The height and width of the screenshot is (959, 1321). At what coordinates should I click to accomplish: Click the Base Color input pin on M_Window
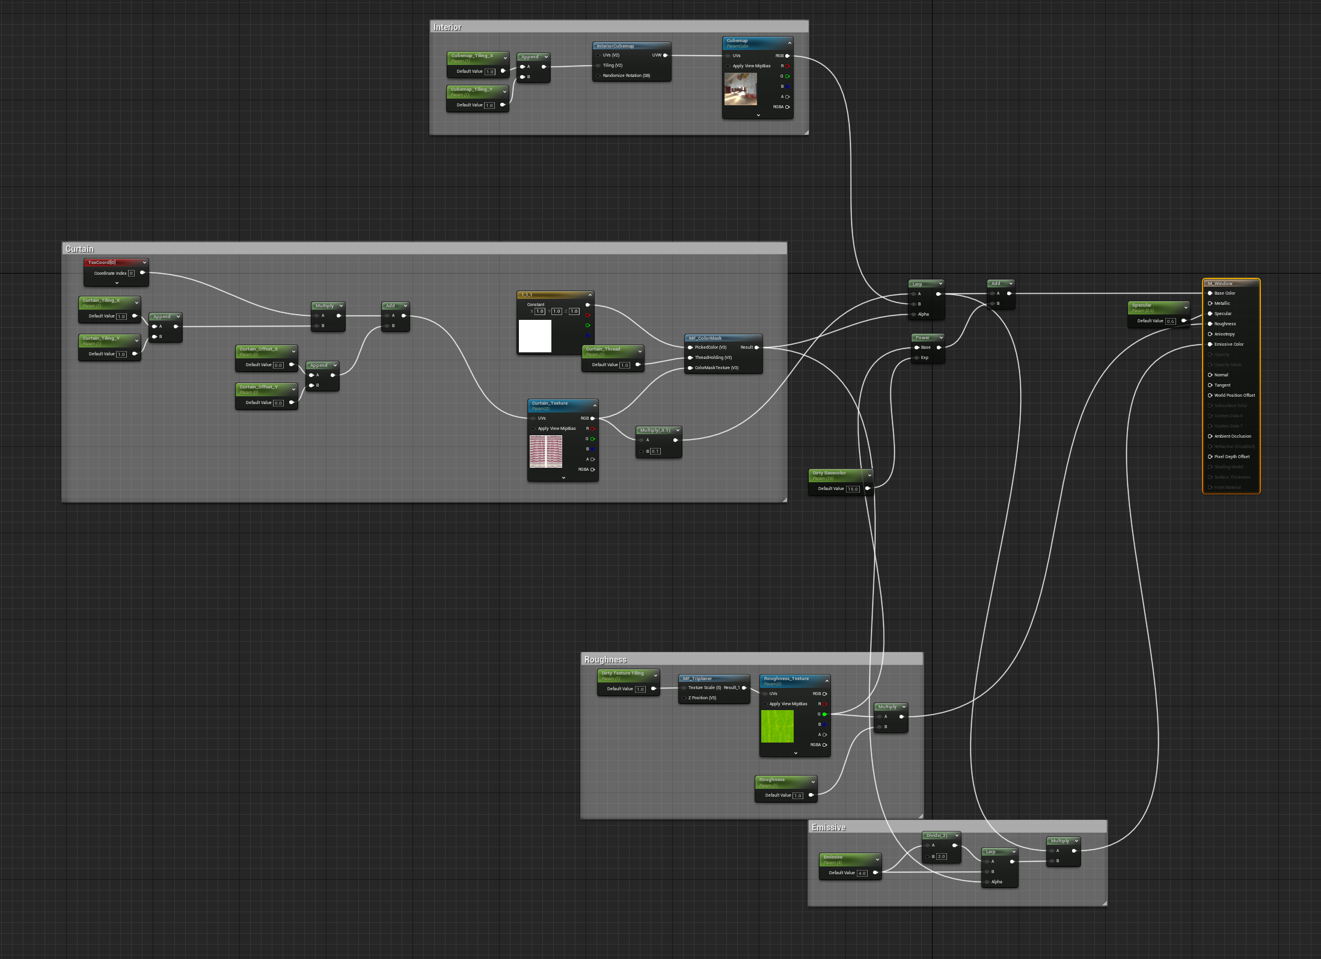[x=1210, y=293]
